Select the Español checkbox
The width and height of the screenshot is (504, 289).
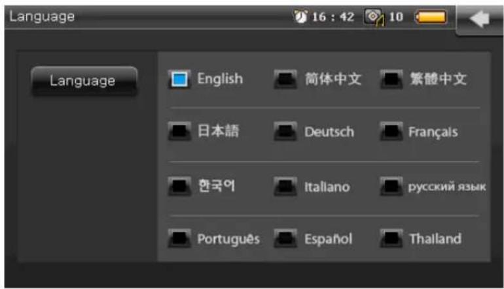point(285,238)
